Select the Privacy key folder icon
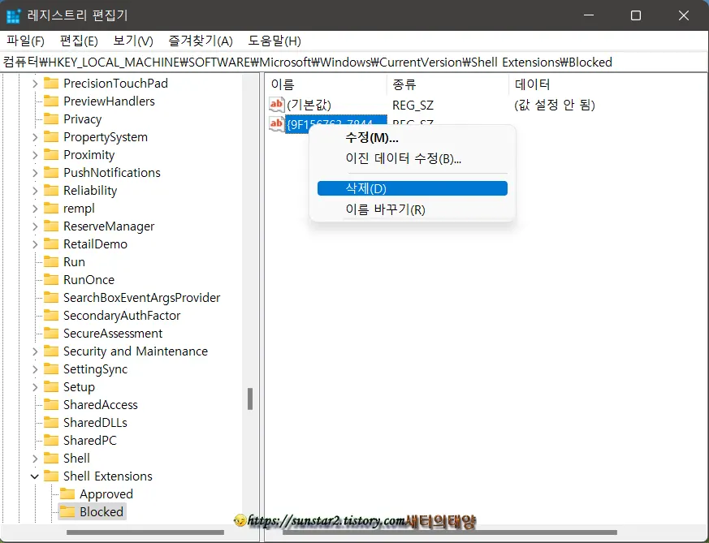Image resolution: width=709 pixels, height=543 pixels. (50, 119)
